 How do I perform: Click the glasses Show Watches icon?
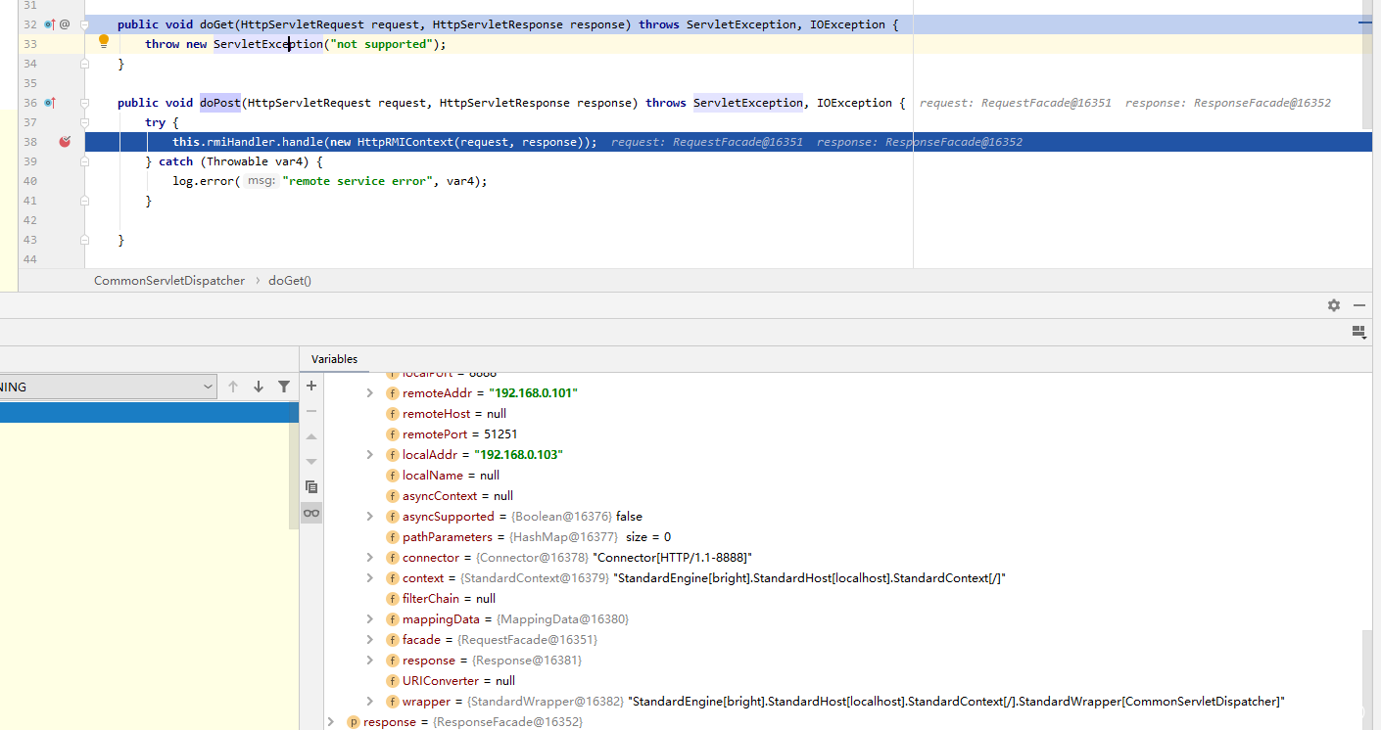pos(311,513)
